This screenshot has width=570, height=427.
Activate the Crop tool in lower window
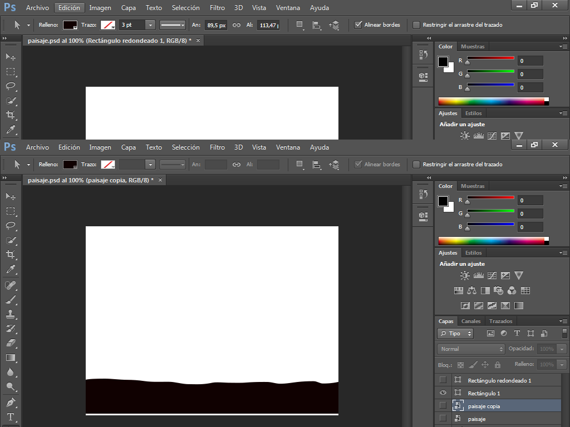click(x=11, y=255)
